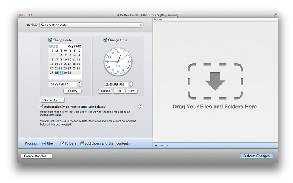Image resolution: width=293 pixels, height=183 pixels.
Task: Click the calendar's center circle button
Action: click(53, 46)
